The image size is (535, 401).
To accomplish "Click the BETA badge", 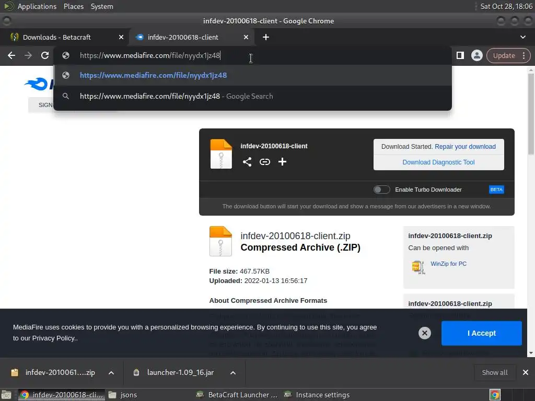I will pos(496,190).
